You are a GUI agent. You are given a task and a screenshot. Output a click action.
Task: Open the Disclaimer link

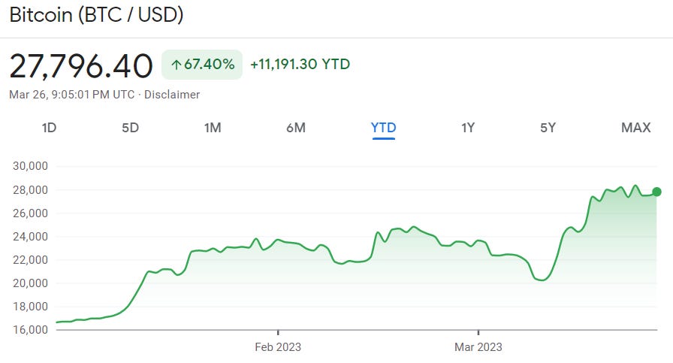click(x=172, y=95)
